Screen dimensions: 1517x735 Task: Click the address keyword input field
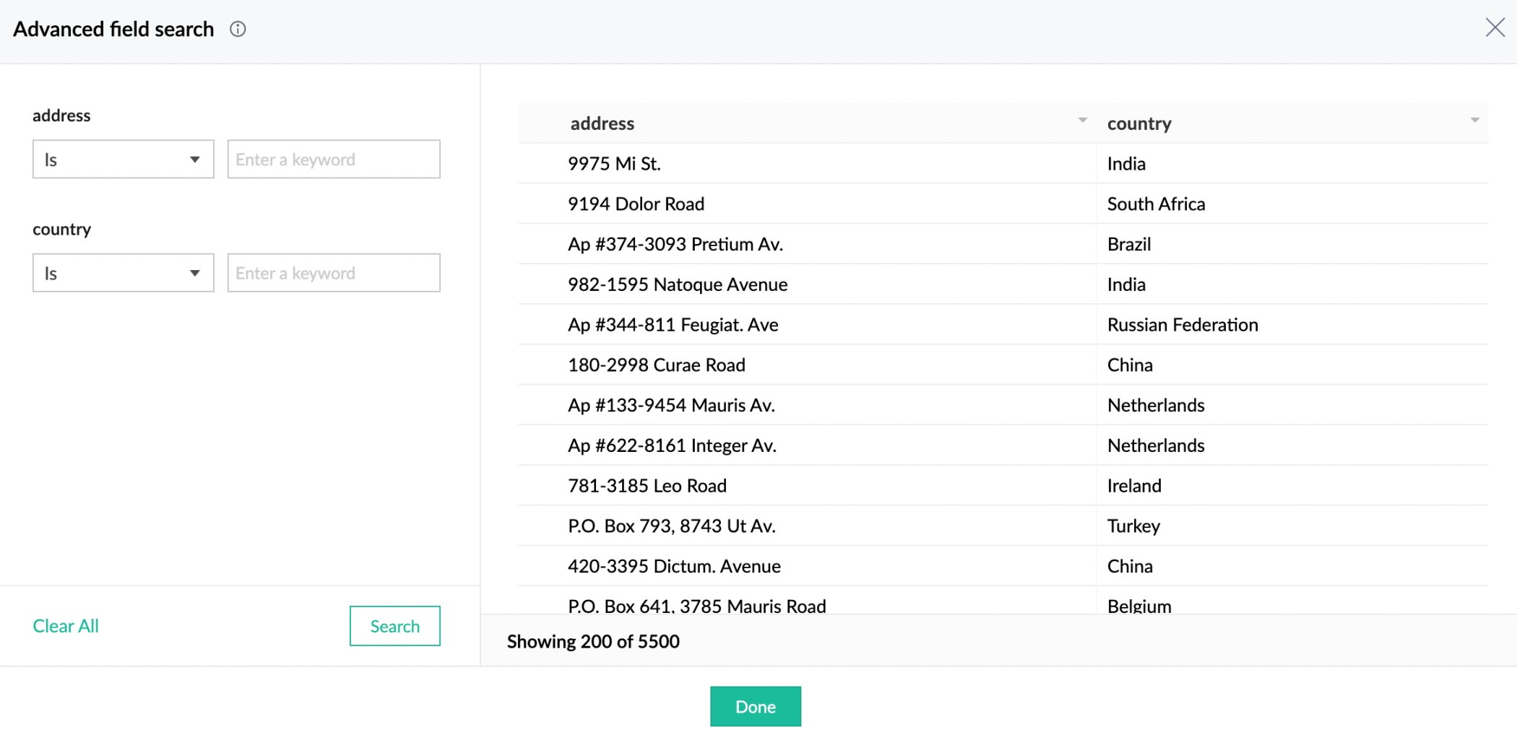[333, 160]
